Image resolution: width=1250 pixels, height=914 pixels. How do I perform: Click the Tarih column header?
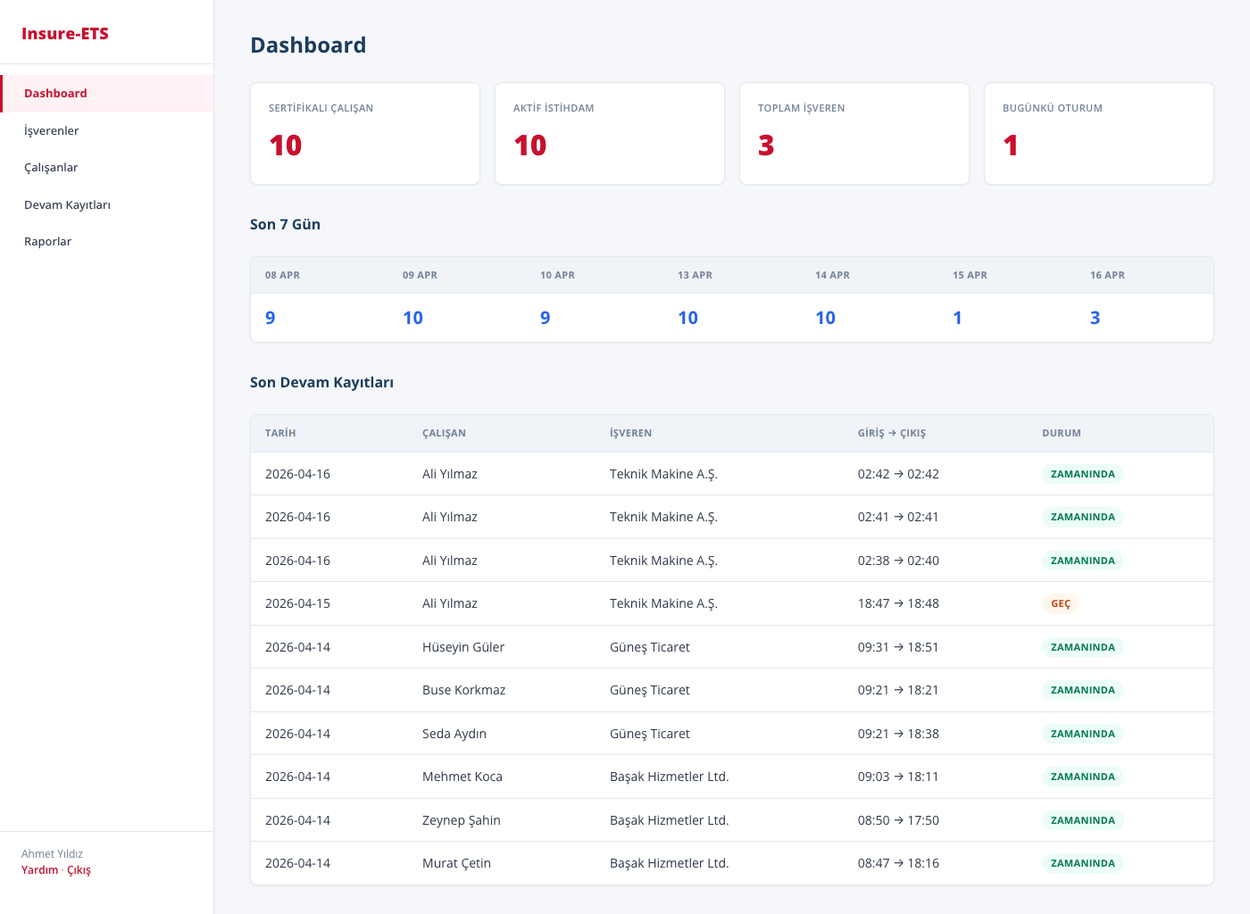[x=280, y=434]
